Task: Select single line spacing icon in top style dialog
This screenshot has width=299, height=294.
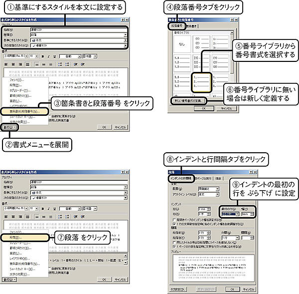Action: 37,64
